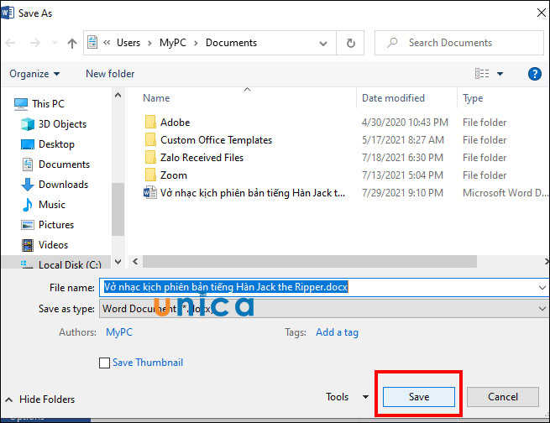The image size is (550, 423).
Task: Click the document icon in the address bar
Action: pos(92,43)
